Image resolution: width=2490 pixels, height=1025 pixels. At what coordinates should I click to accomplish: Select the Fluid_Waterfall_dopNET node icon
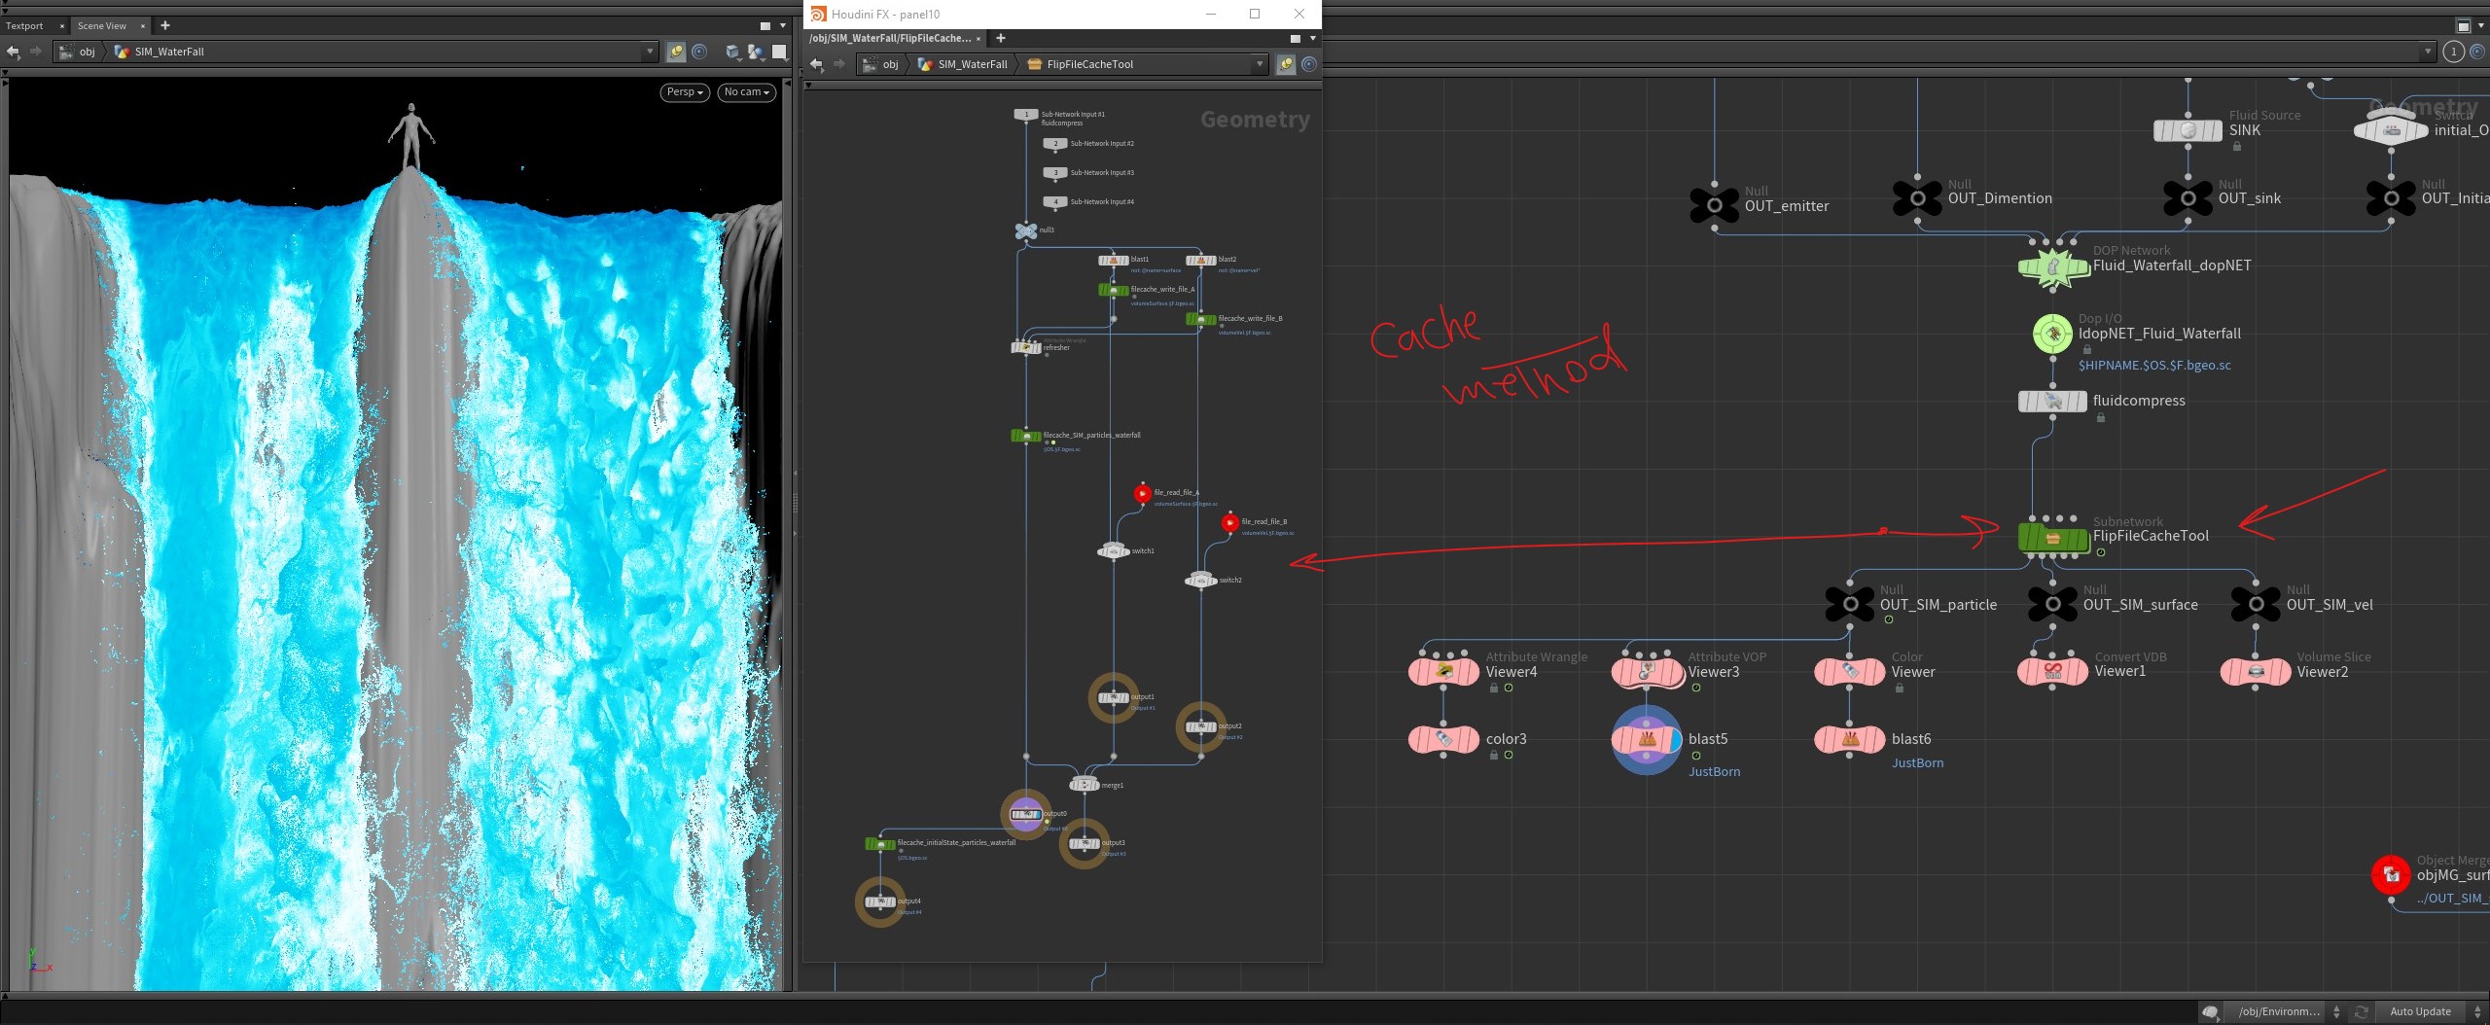coord(2052,266)
